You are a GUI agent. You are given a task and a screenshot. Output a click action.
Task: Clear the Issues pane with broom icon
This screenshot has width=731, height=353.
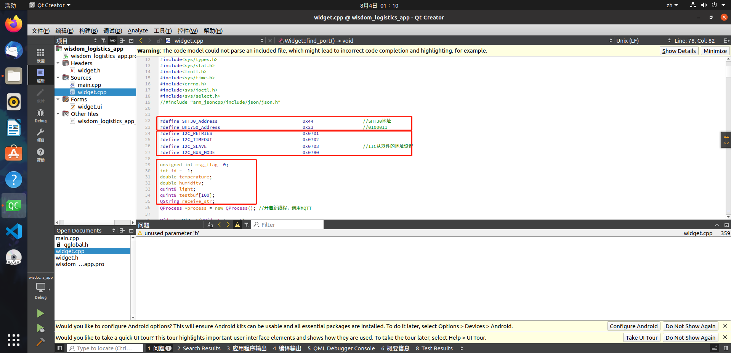point(210,225)
